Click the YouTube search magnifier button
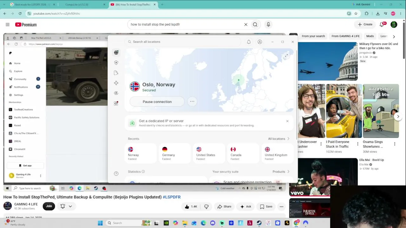This screenshot has height=228, width=406. click(x=255, y=24)
